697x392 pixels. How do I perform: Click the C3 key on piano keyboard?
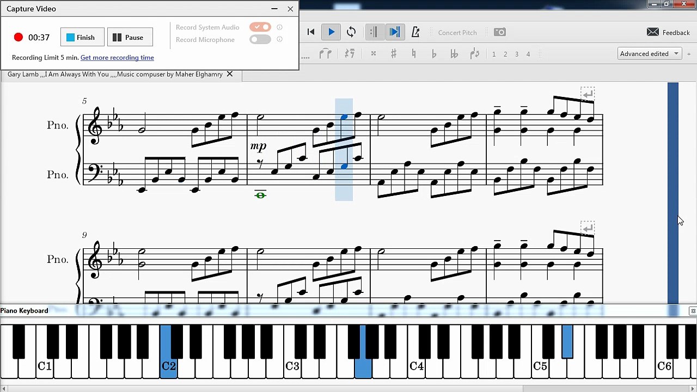point(292,366)
